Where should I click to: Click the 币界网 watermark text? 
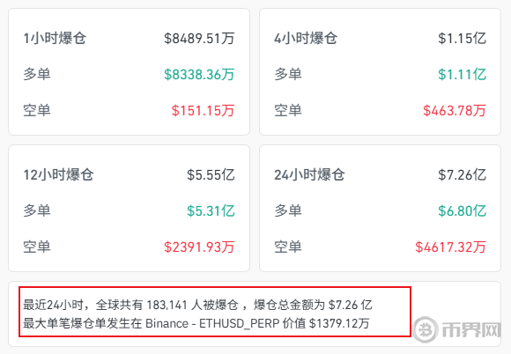point(471,330)
